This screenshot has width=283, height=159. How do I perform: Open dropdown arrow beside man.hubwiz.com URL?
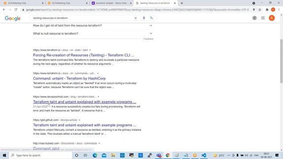coord(99,144)
